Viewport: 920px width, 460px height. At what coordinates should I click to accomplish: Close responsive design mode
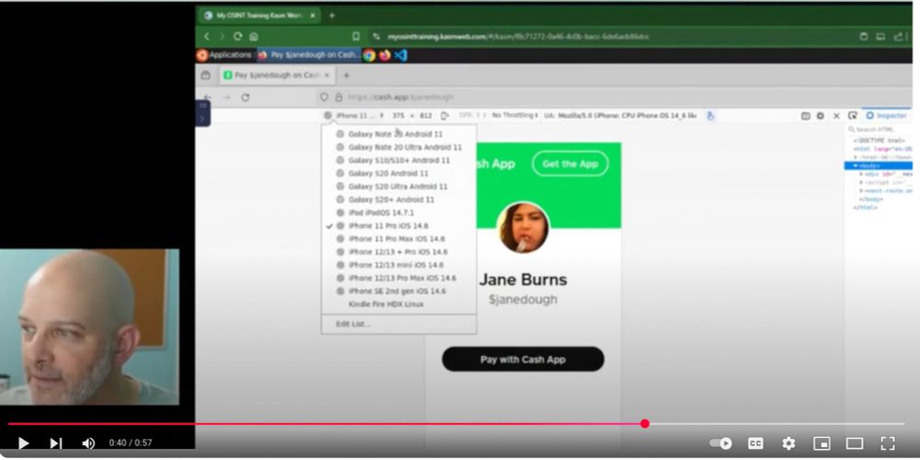(x=836, y=116)
